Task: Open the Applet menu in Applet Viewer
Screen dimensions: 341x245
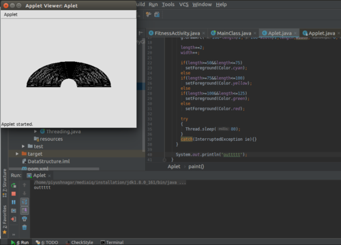Action: coord(10,14)
